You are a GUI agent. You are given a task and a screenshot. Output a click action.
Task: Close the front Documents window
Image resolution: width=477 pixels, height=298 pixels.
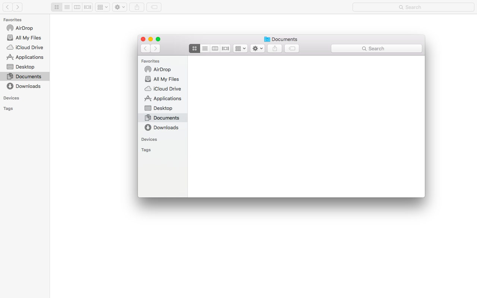[143, 39]
